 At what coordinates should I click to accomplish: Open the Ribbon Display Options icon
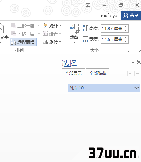(x=88, y=5)
